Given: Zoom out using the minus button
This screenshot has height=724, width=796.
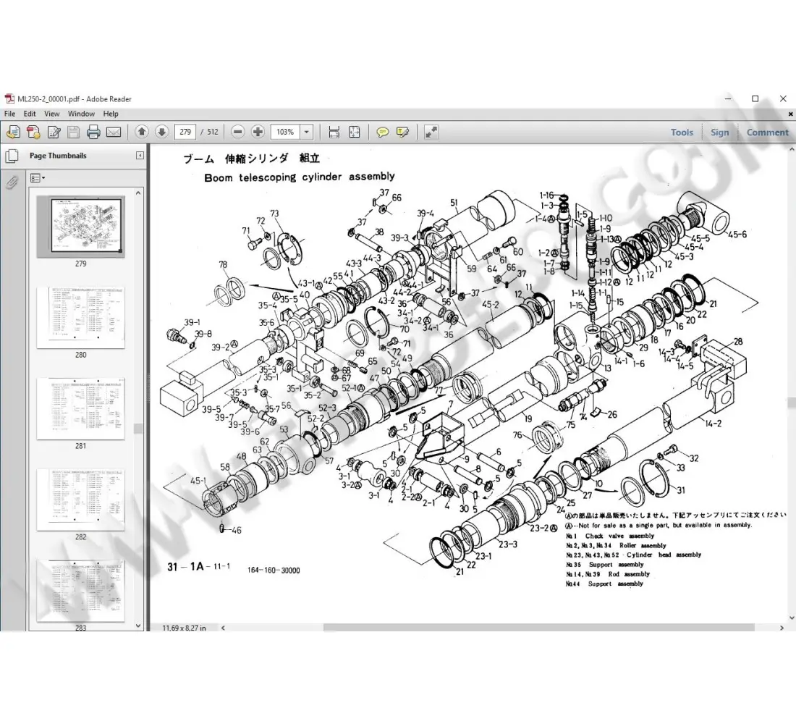Looking at the screenshot, I should pyautogui.click(x=237, y=132).
